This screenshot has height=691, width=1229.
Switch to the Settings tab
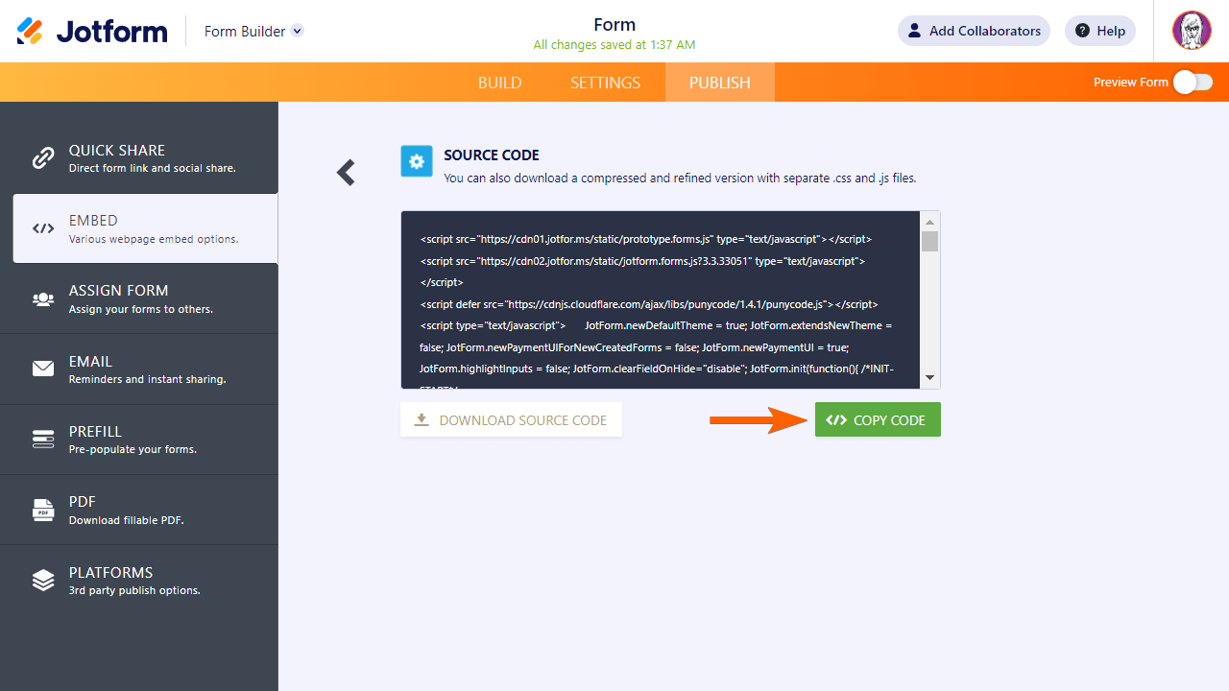(605, 83)
